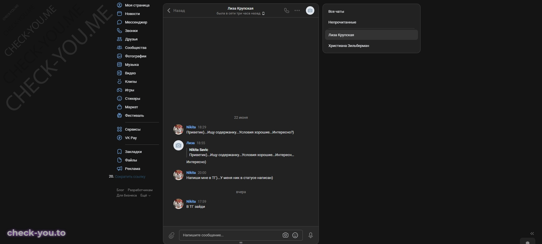
Task: Open Друзья icon in sidebar
Action: pos(119,39)
